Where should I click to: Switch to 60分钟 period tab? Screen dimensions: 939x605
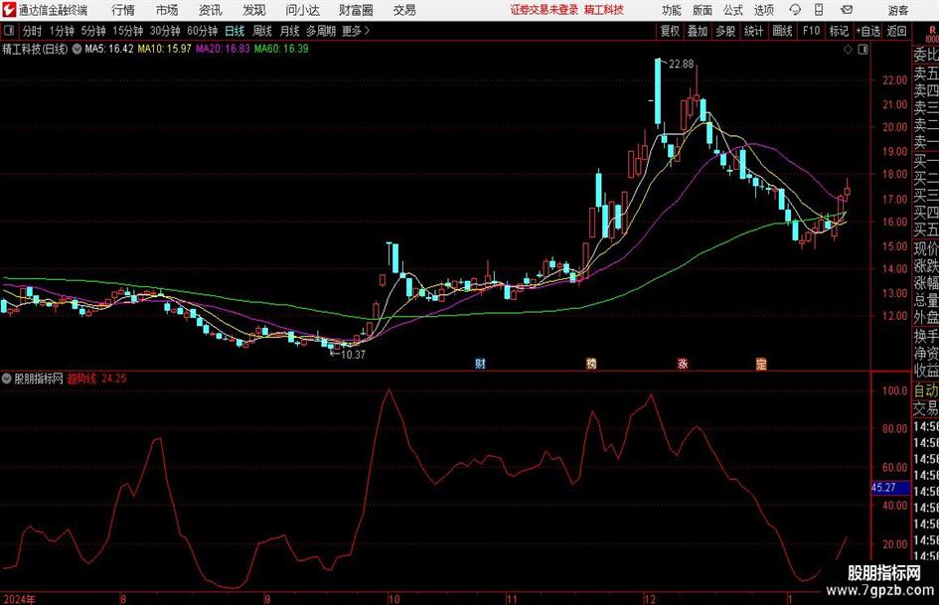pos(203,31)
